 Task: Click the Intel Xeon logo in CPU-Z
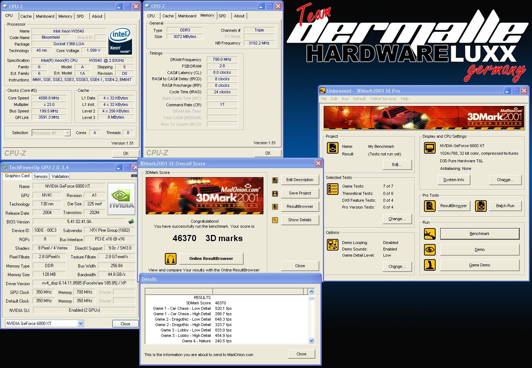pos(120,41)
